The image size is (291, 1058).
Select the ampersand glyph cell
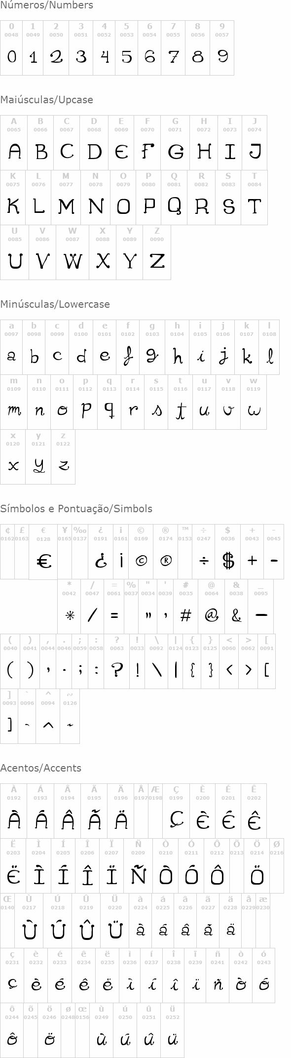(236, 607)
